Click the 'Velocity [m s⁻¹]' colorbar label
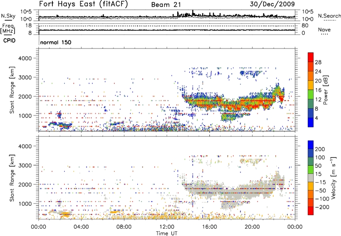 (333, 178)
